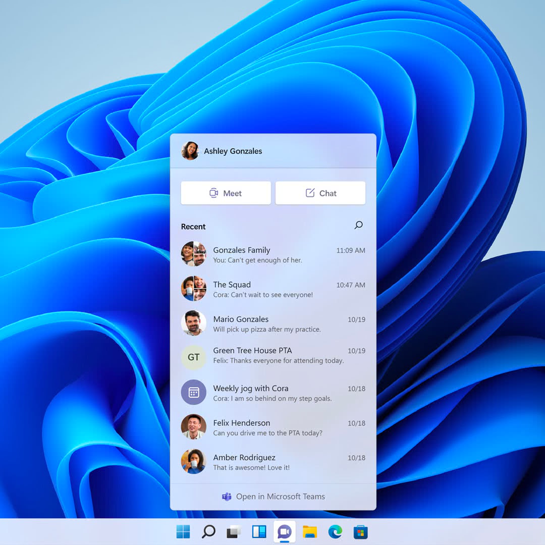Select Mario Gonzales conversation
This screenshot has width=545, height=545.
[x=272, y=324]
